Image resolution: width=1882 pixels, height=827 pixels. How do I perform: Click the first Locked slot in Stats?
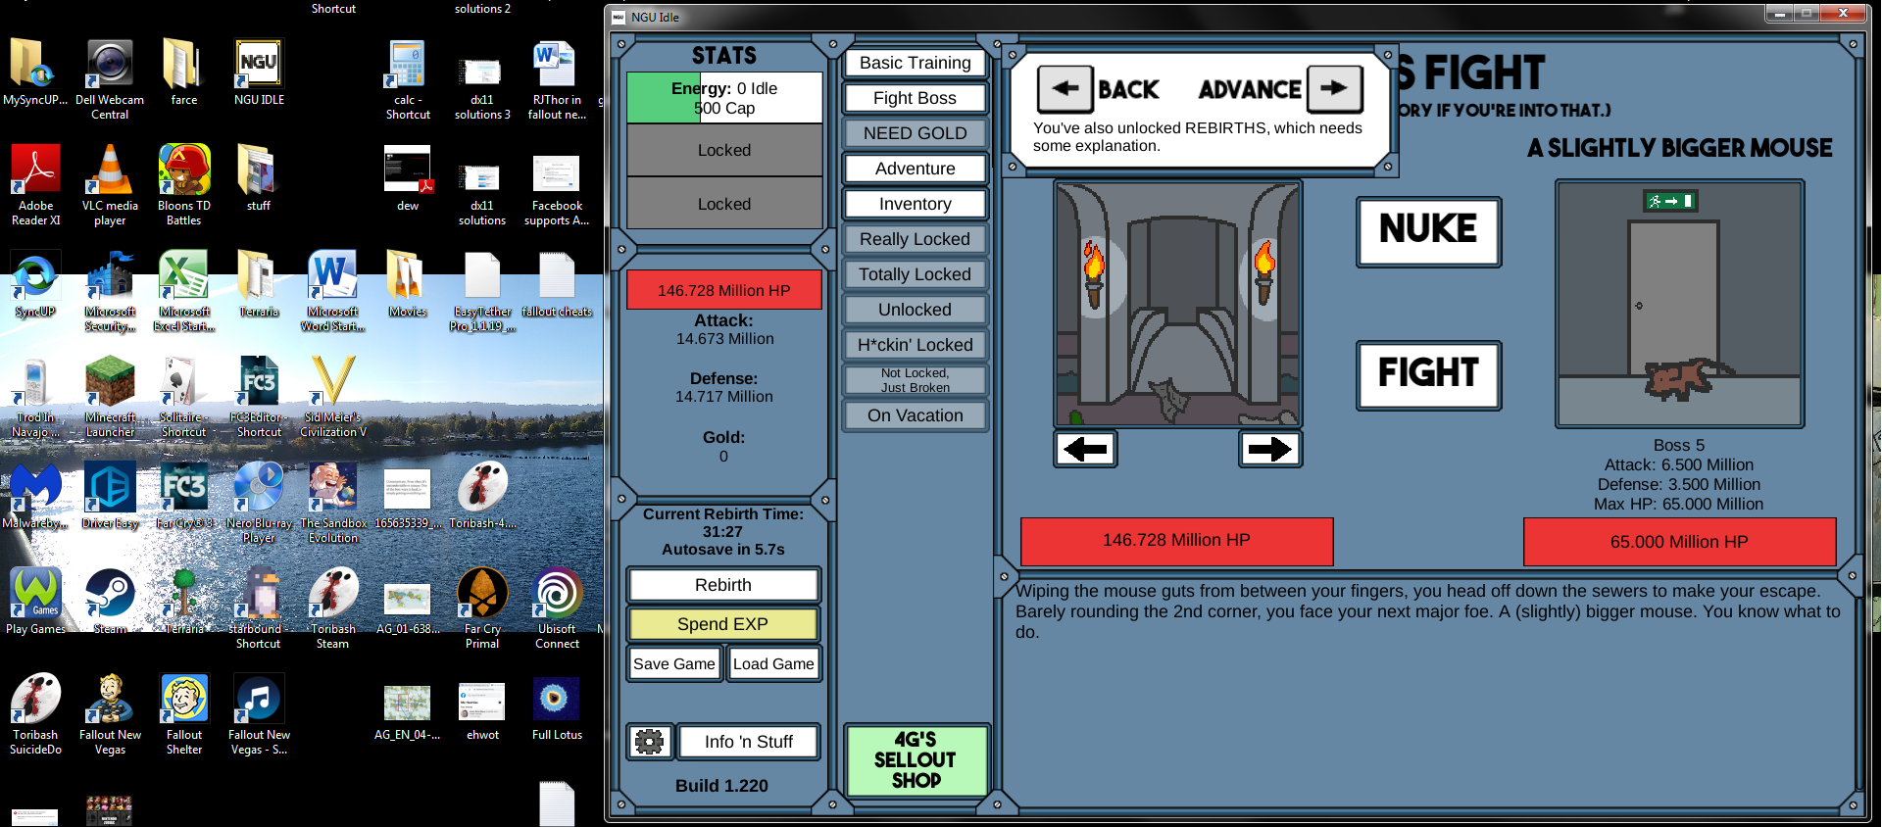point(724,150)
